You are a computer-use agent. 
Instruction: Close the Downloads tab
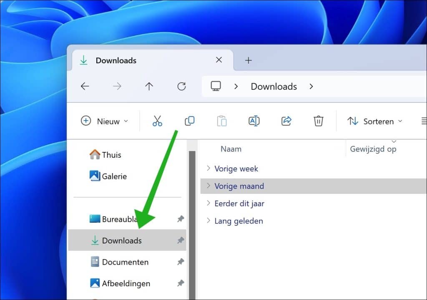[219, 60]
